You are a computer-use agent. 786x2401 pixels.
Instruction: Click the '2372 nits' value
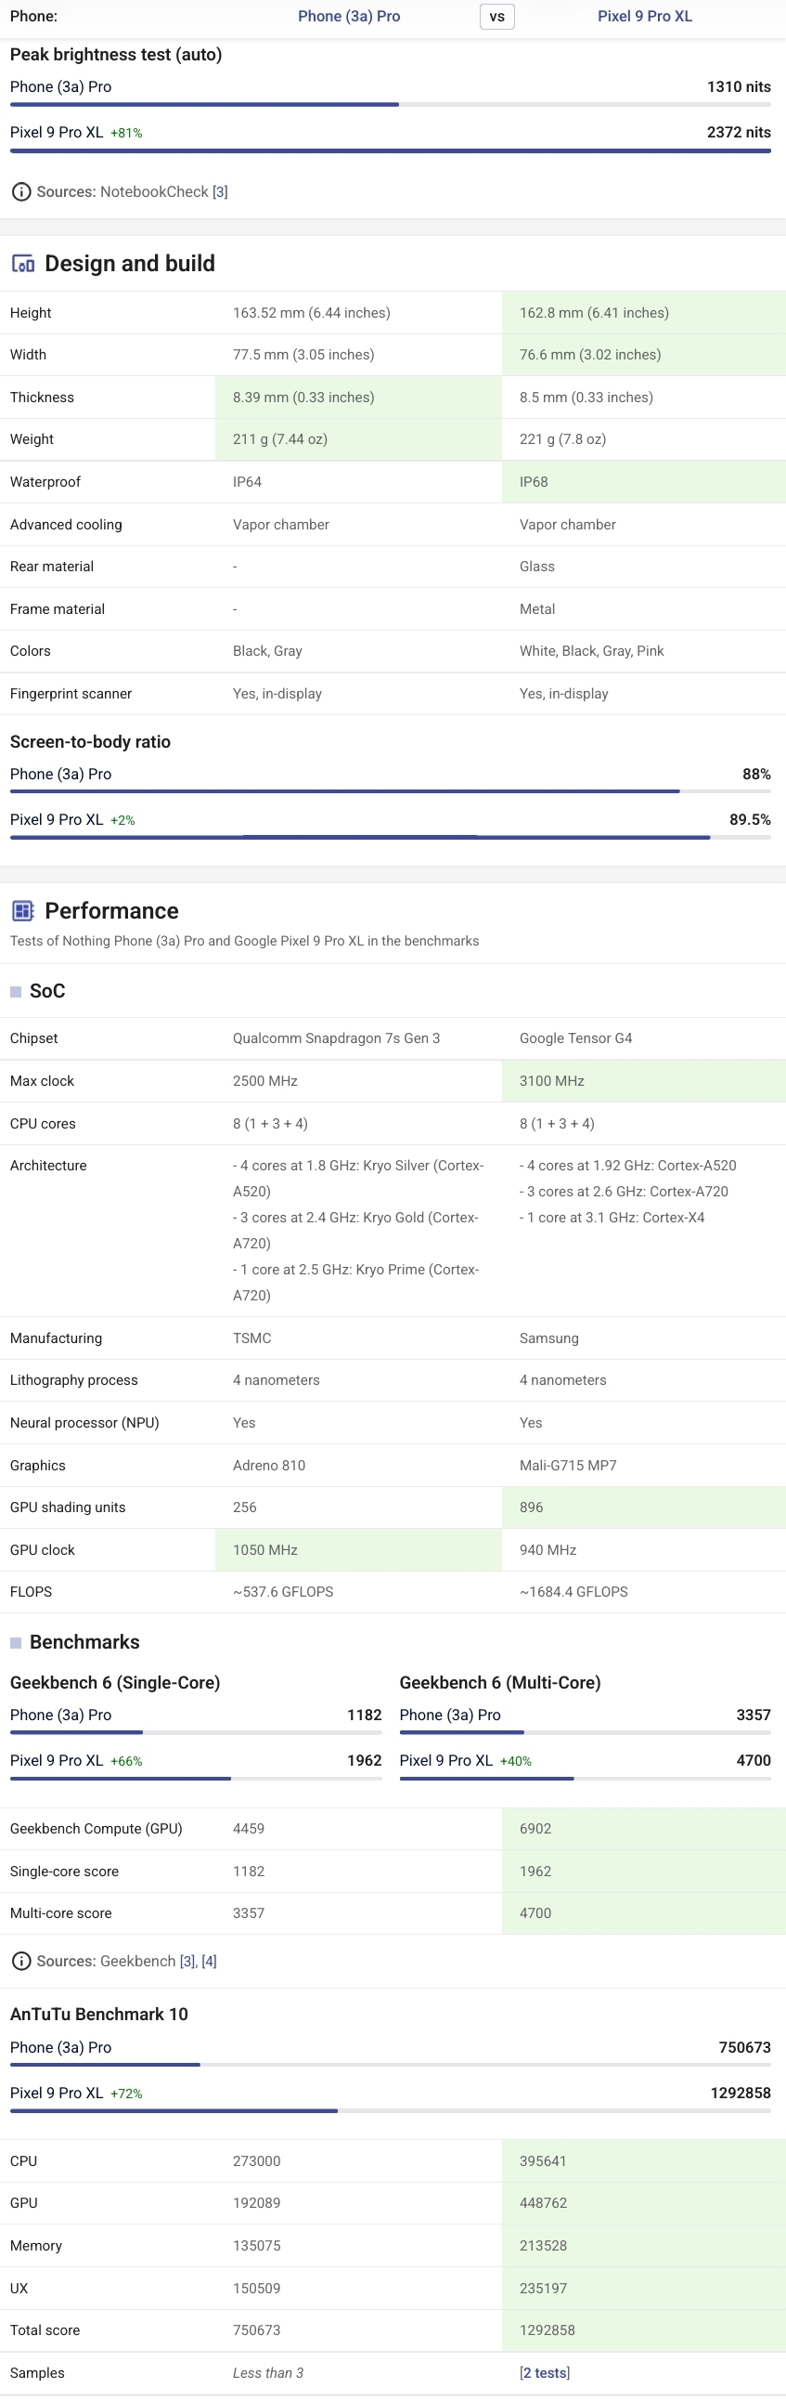point(739,132)
